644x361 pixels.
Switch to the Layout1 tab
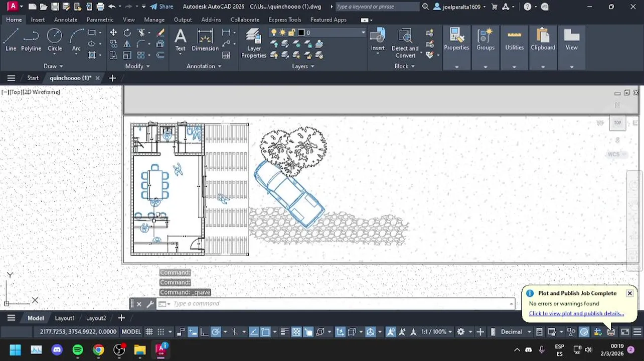pos(65,318)
